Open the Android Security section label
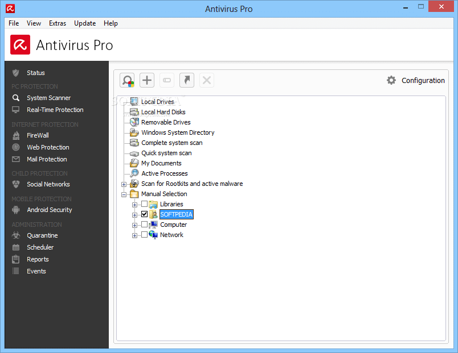This screenshot has width=458, height=353. [50, 210]
